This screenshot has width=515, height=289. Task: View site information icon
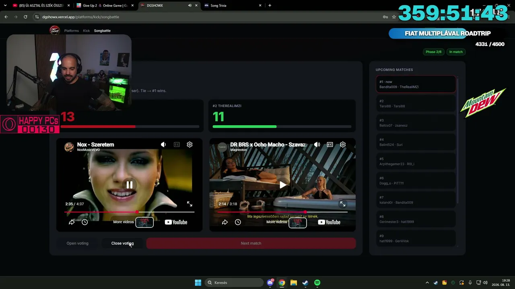pos(37,17)
